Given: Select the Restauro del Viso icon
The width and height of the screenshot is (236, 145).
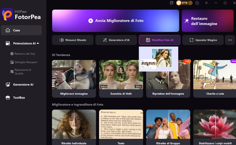Looking at the screenshot, I should click(12, 54).
